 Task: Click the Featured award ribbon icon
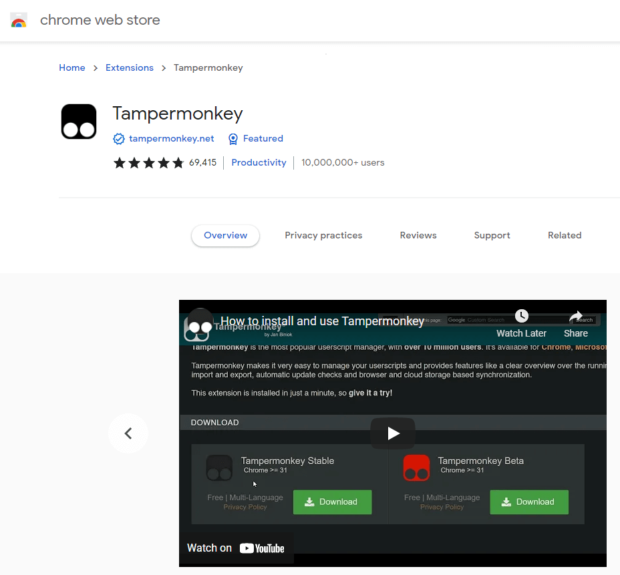pos(233,139)
